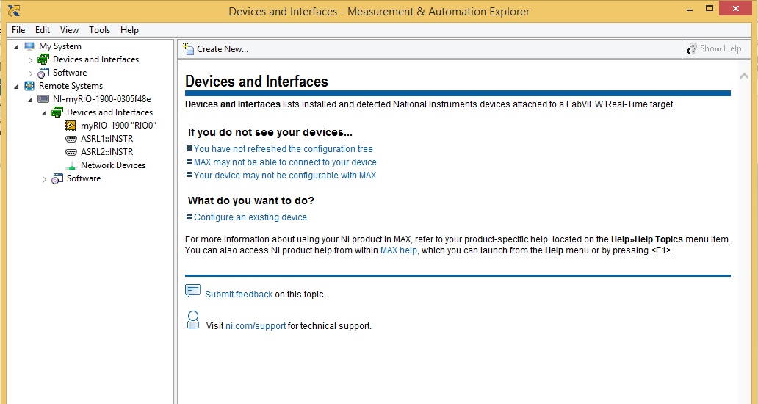Select NI-myRIO-1900-0305f48e label in the tree

click(101, 99)
